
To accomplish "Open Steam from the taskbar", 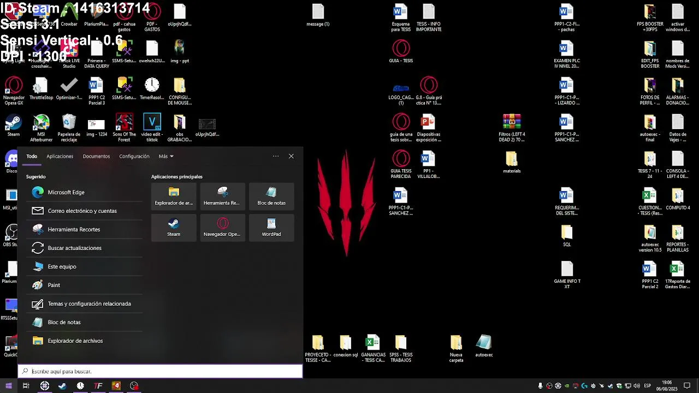I will 62,386.
